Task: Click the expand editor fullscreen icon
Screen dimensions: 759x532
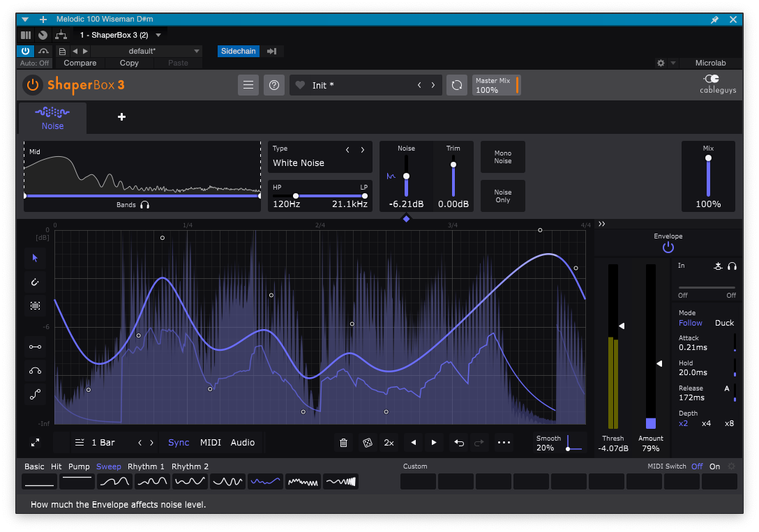Action: pyautogui.click(x=36, y=443)
